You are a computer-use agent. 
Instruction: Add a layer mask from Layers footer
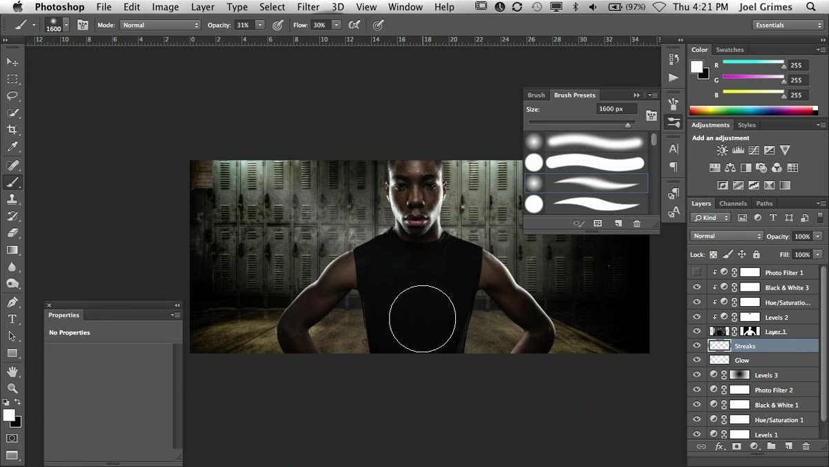(x=736, y=446)
